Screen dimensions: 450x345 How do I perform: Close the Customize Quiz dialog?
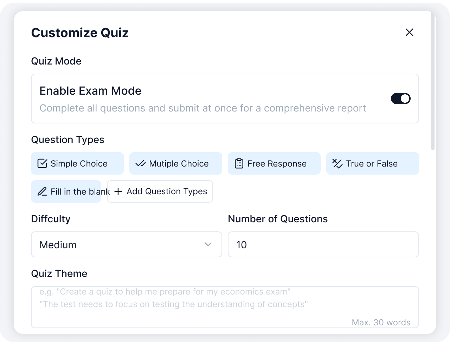pyautogui.click(x=409, y=32)
